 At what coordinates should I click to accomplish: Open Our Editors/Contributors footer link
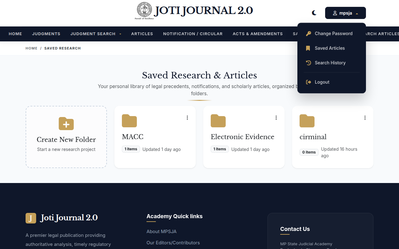173,243
